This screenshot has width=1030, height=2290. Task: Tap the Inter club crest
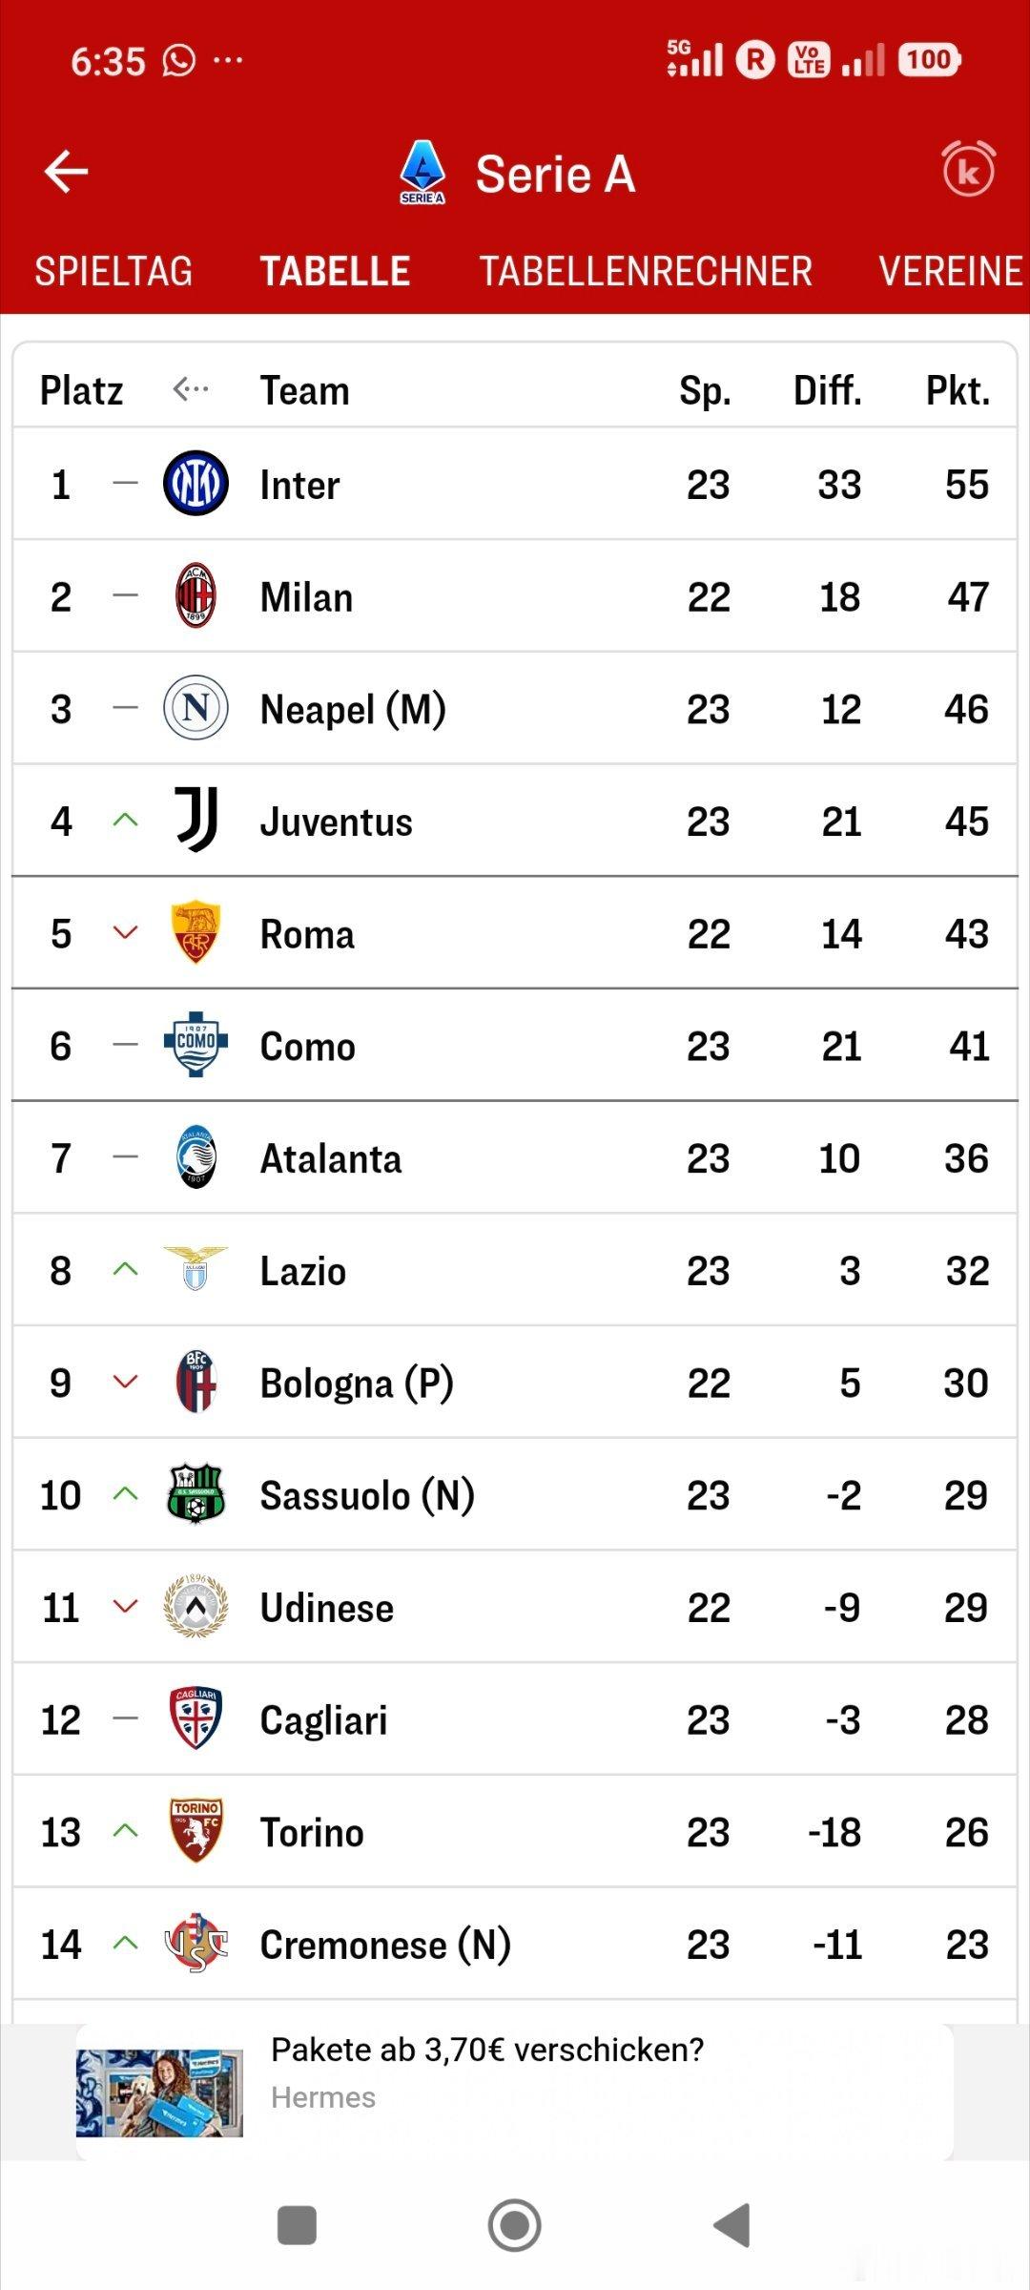196,484
